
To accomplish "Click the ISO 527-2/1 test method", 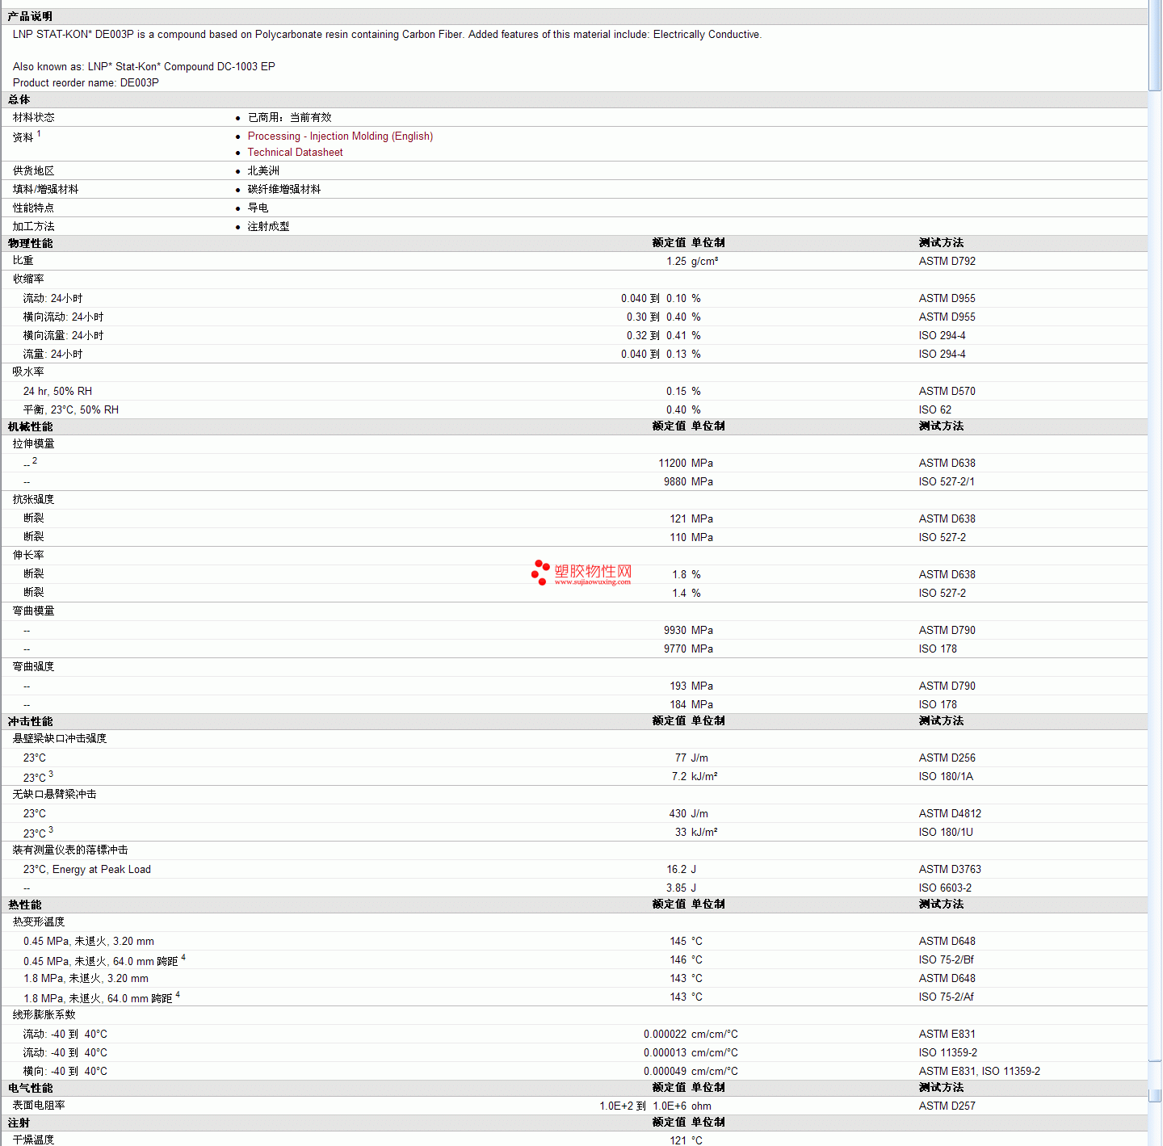I will [x=947, y=482].
